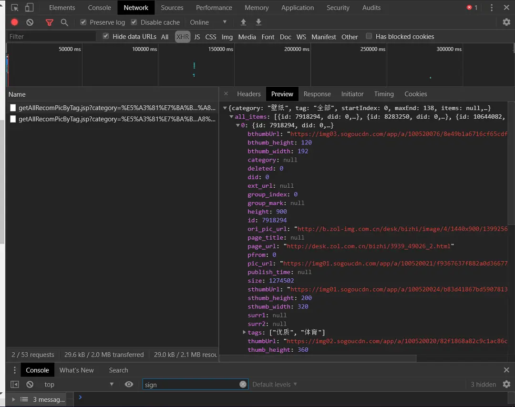Disable the Disable cache option
515x407 pixels.
pyautogui.click(x=134, y=22)
